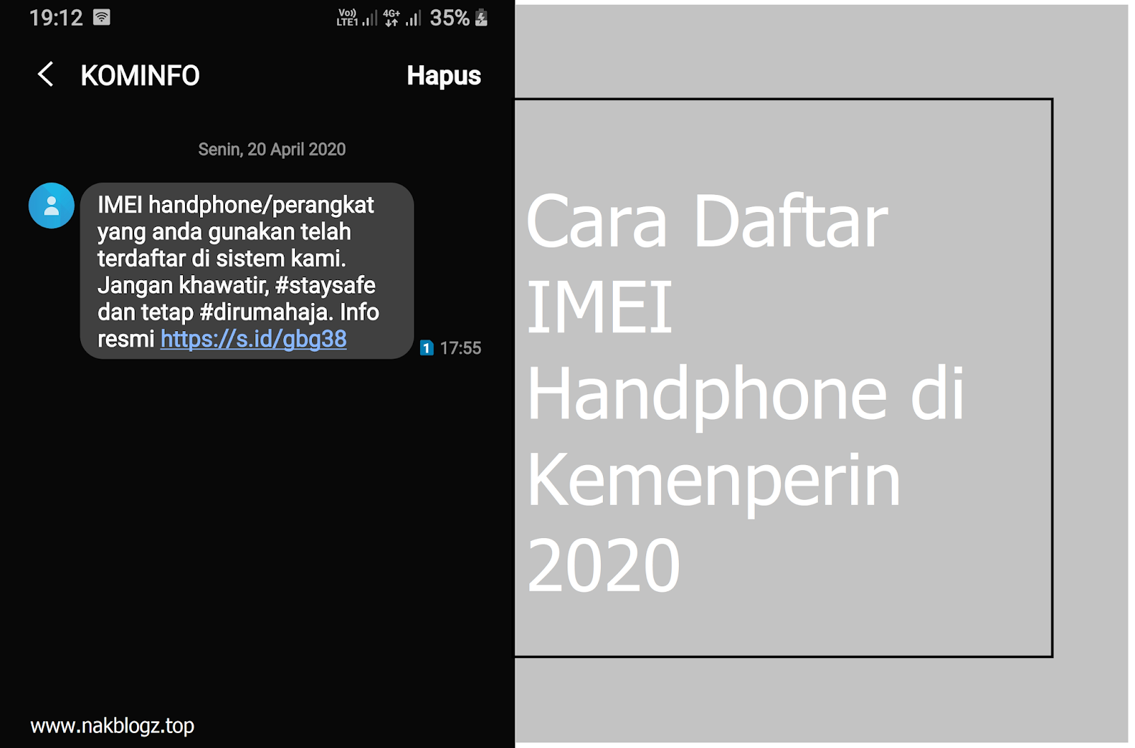Tap the back arrow to exit conversation
Viewport: 1135px width, 748px height.
45,74
